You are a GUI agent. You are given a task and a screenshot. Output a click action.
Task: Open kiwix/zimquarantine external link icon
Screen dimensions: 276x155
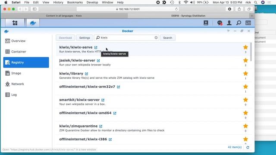(100, 126)
